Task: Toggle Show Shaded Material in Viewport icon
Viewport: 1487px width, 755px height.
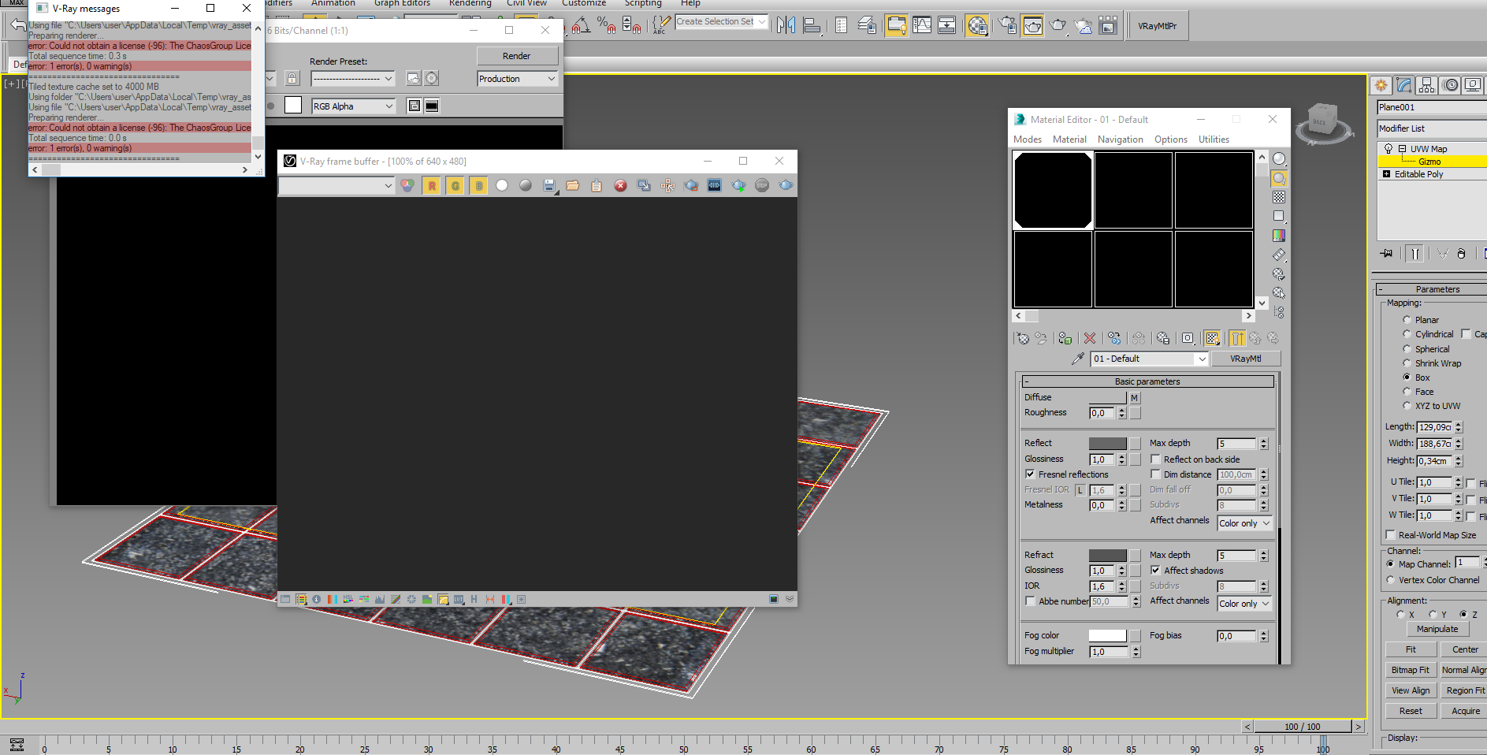Action: click(1212, 338)
